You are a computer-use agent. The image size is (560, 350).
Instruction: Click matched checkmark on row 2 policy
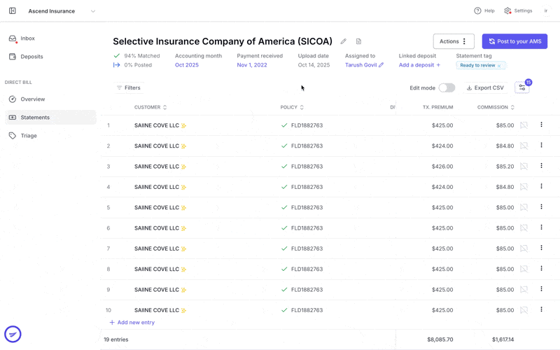[284, 146]
